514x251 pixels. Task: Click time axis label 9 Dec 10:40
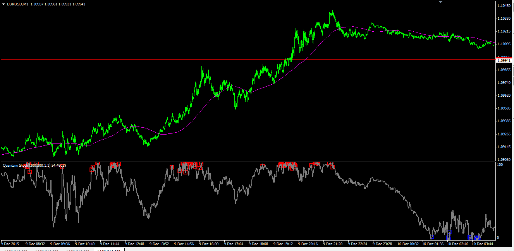click(x=85, y=244)
